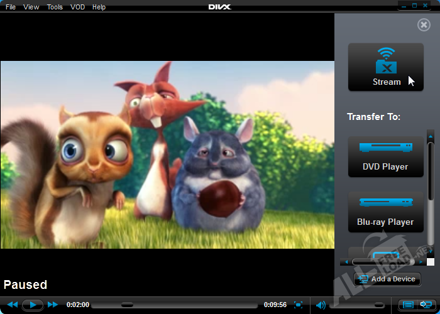Image resolution: width=440 pixels, height=314 pixels.
Task: Choose the Blu-ray Player device
Action: [x=385, y=212]
